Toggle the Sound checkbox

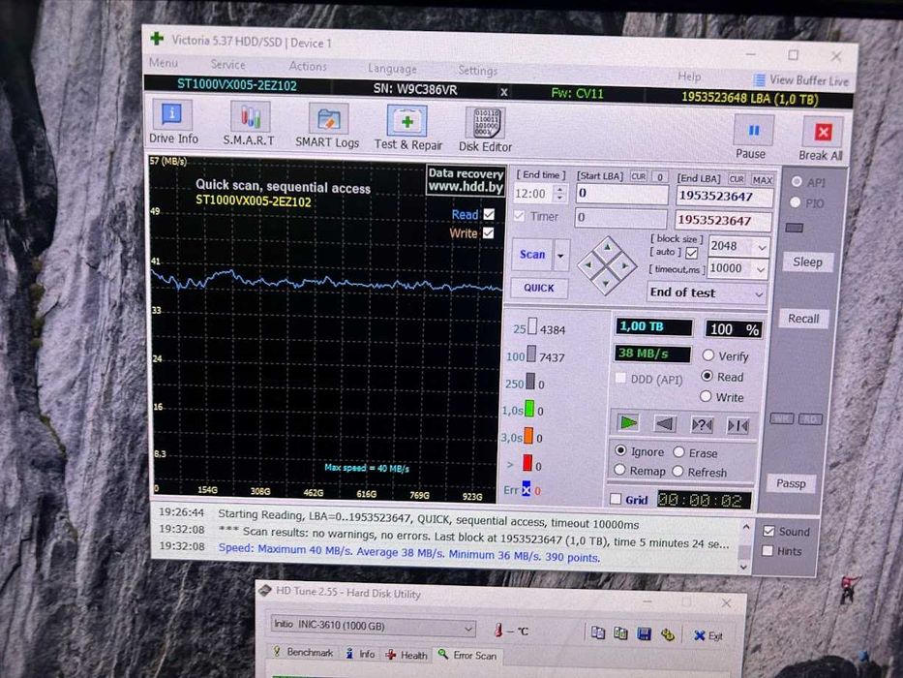[x=768, y=531]
